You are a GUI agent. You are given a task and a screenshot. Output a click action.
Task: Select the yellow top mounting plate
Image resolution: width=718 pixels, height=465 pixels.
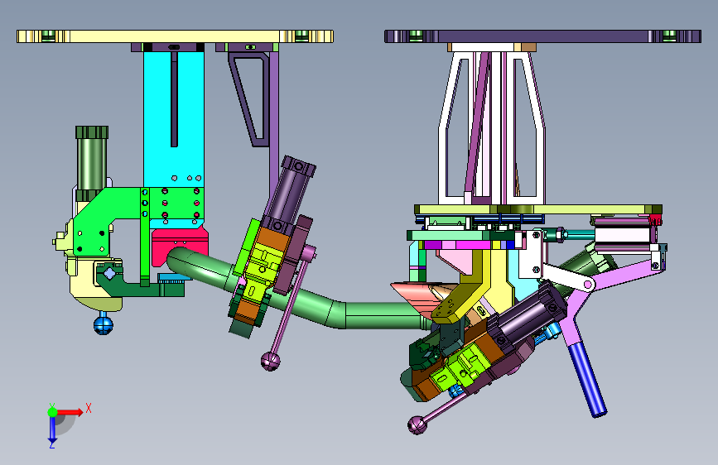coord(175,36)
